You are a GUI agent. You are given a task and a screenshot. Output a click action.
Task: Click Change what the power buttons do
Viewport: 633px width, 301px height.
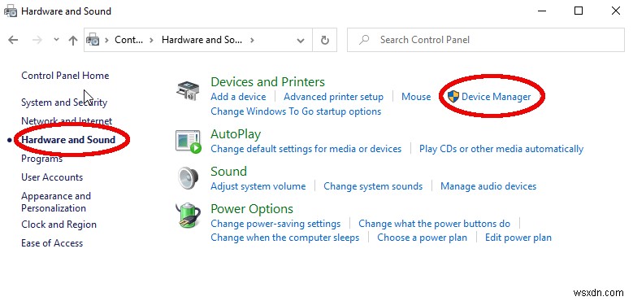pos(434,224)
